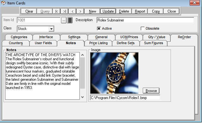Switch to the User Fields tab
The image size is (202, 123).
pyautogui.click(x=43, y=43)
